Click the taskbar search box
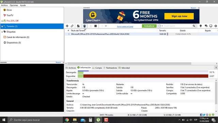 click(x=35, y=120)
